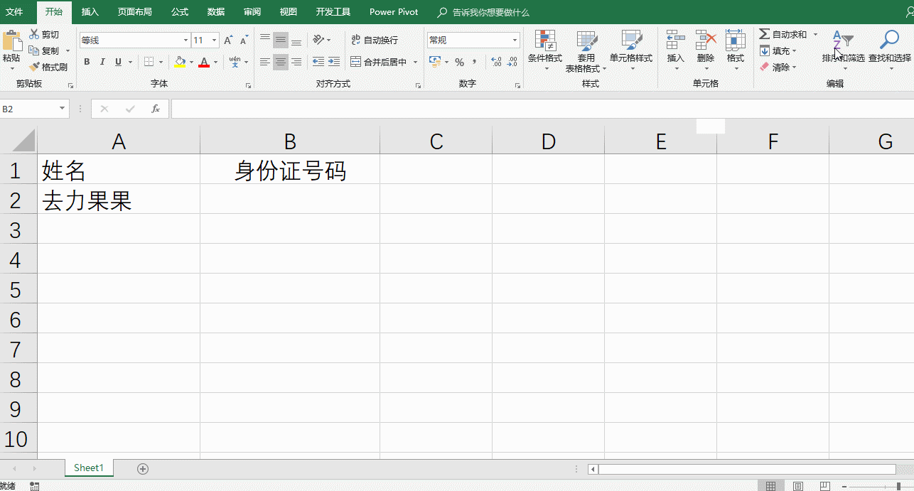The width and height of the screenshot is (914, 491).
Task: Switch to 页面布局 tab
Action: click(x=134, y=12)
